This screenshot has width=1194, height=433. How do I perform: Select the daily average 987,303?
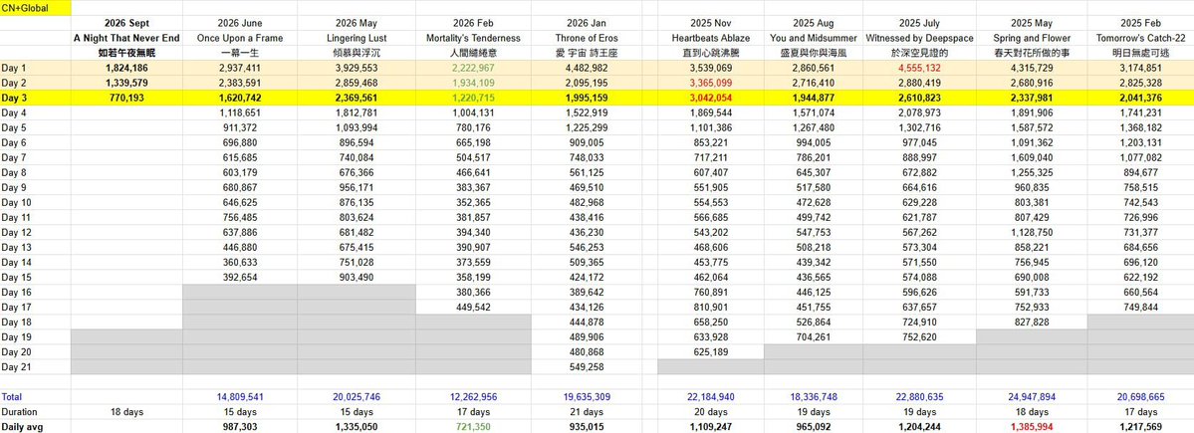tap(240, 427)
